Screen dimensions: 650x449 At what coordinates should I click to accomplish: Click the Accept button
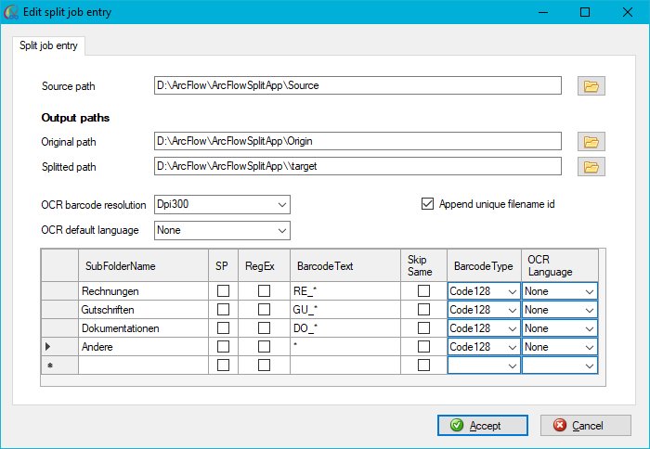[x=483, y=426]
